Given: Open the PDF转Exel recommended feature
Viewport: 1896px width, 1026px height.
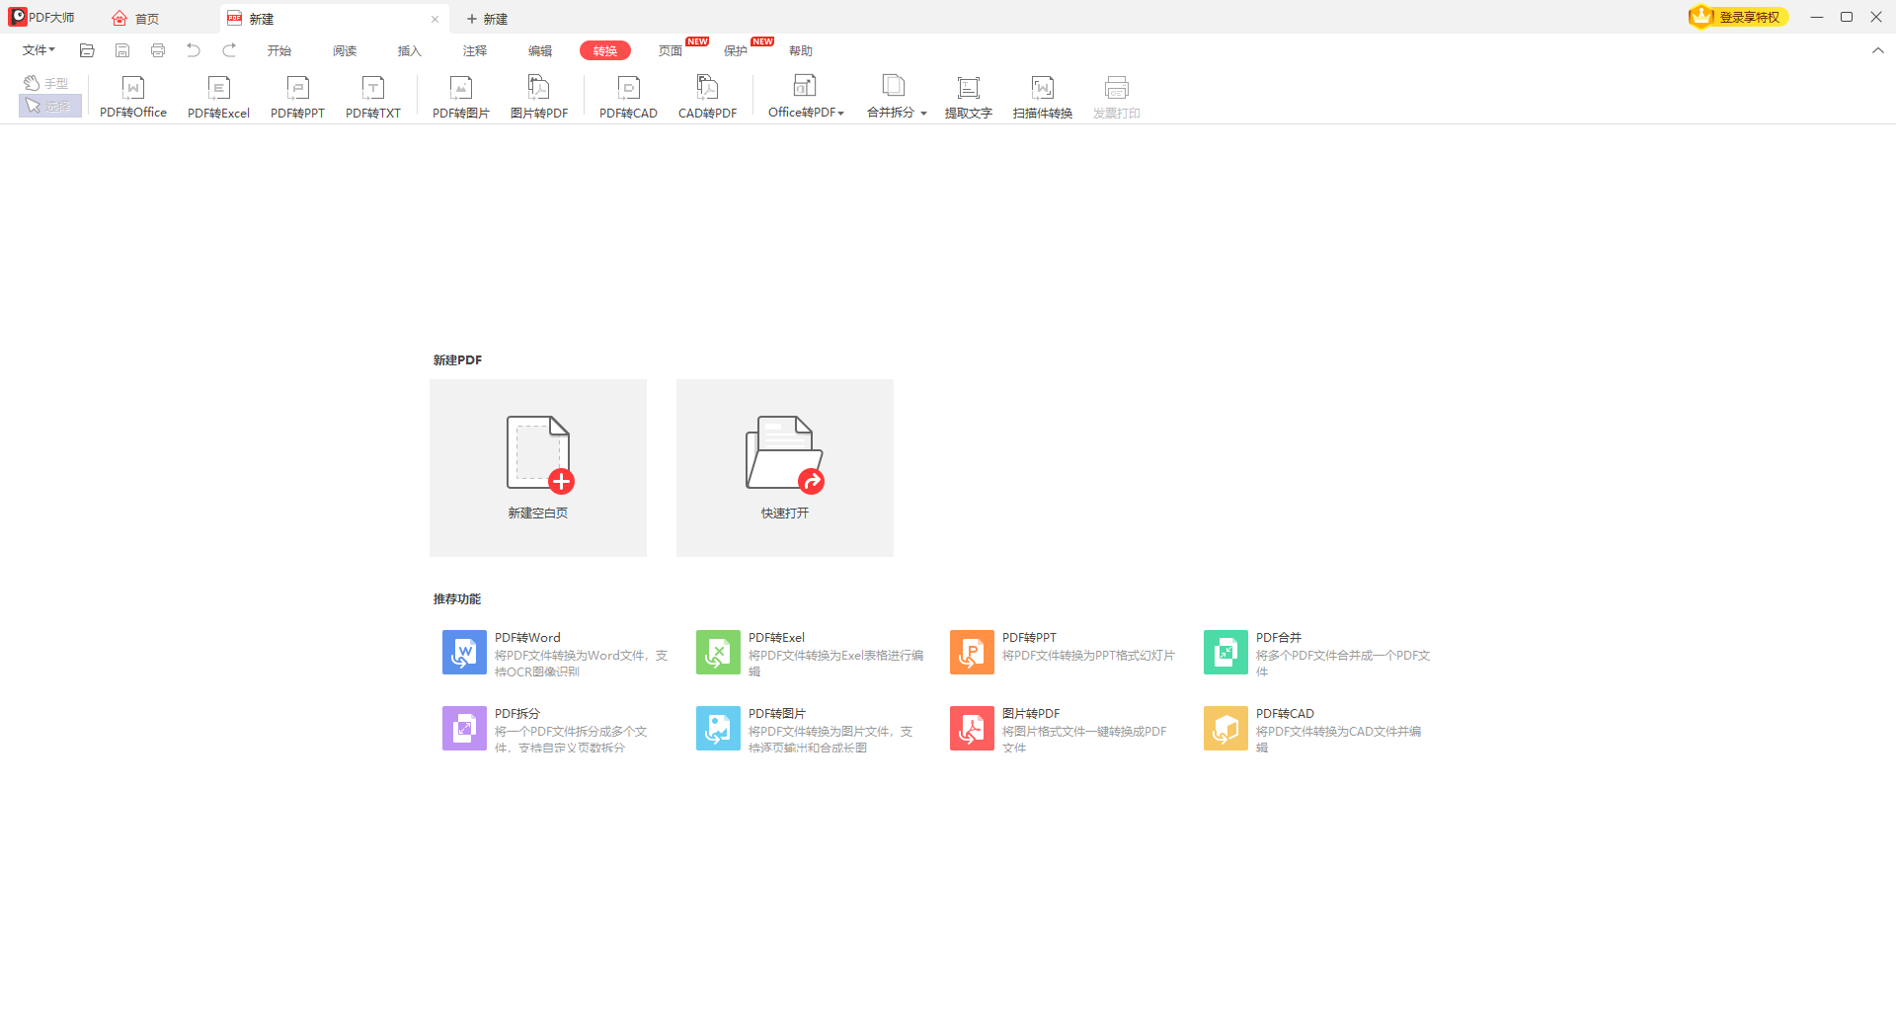Looking at the screenshot, I should click(x=811, y=653).
